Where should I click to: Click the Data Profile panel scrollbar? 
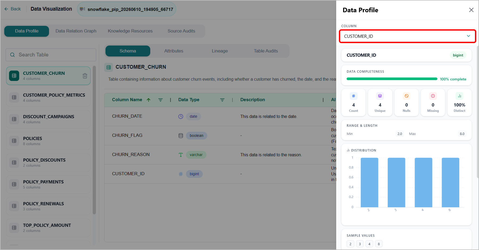coord(478,112)
